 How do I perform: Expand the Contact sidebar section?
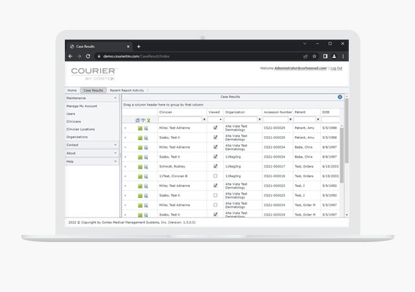115,145
